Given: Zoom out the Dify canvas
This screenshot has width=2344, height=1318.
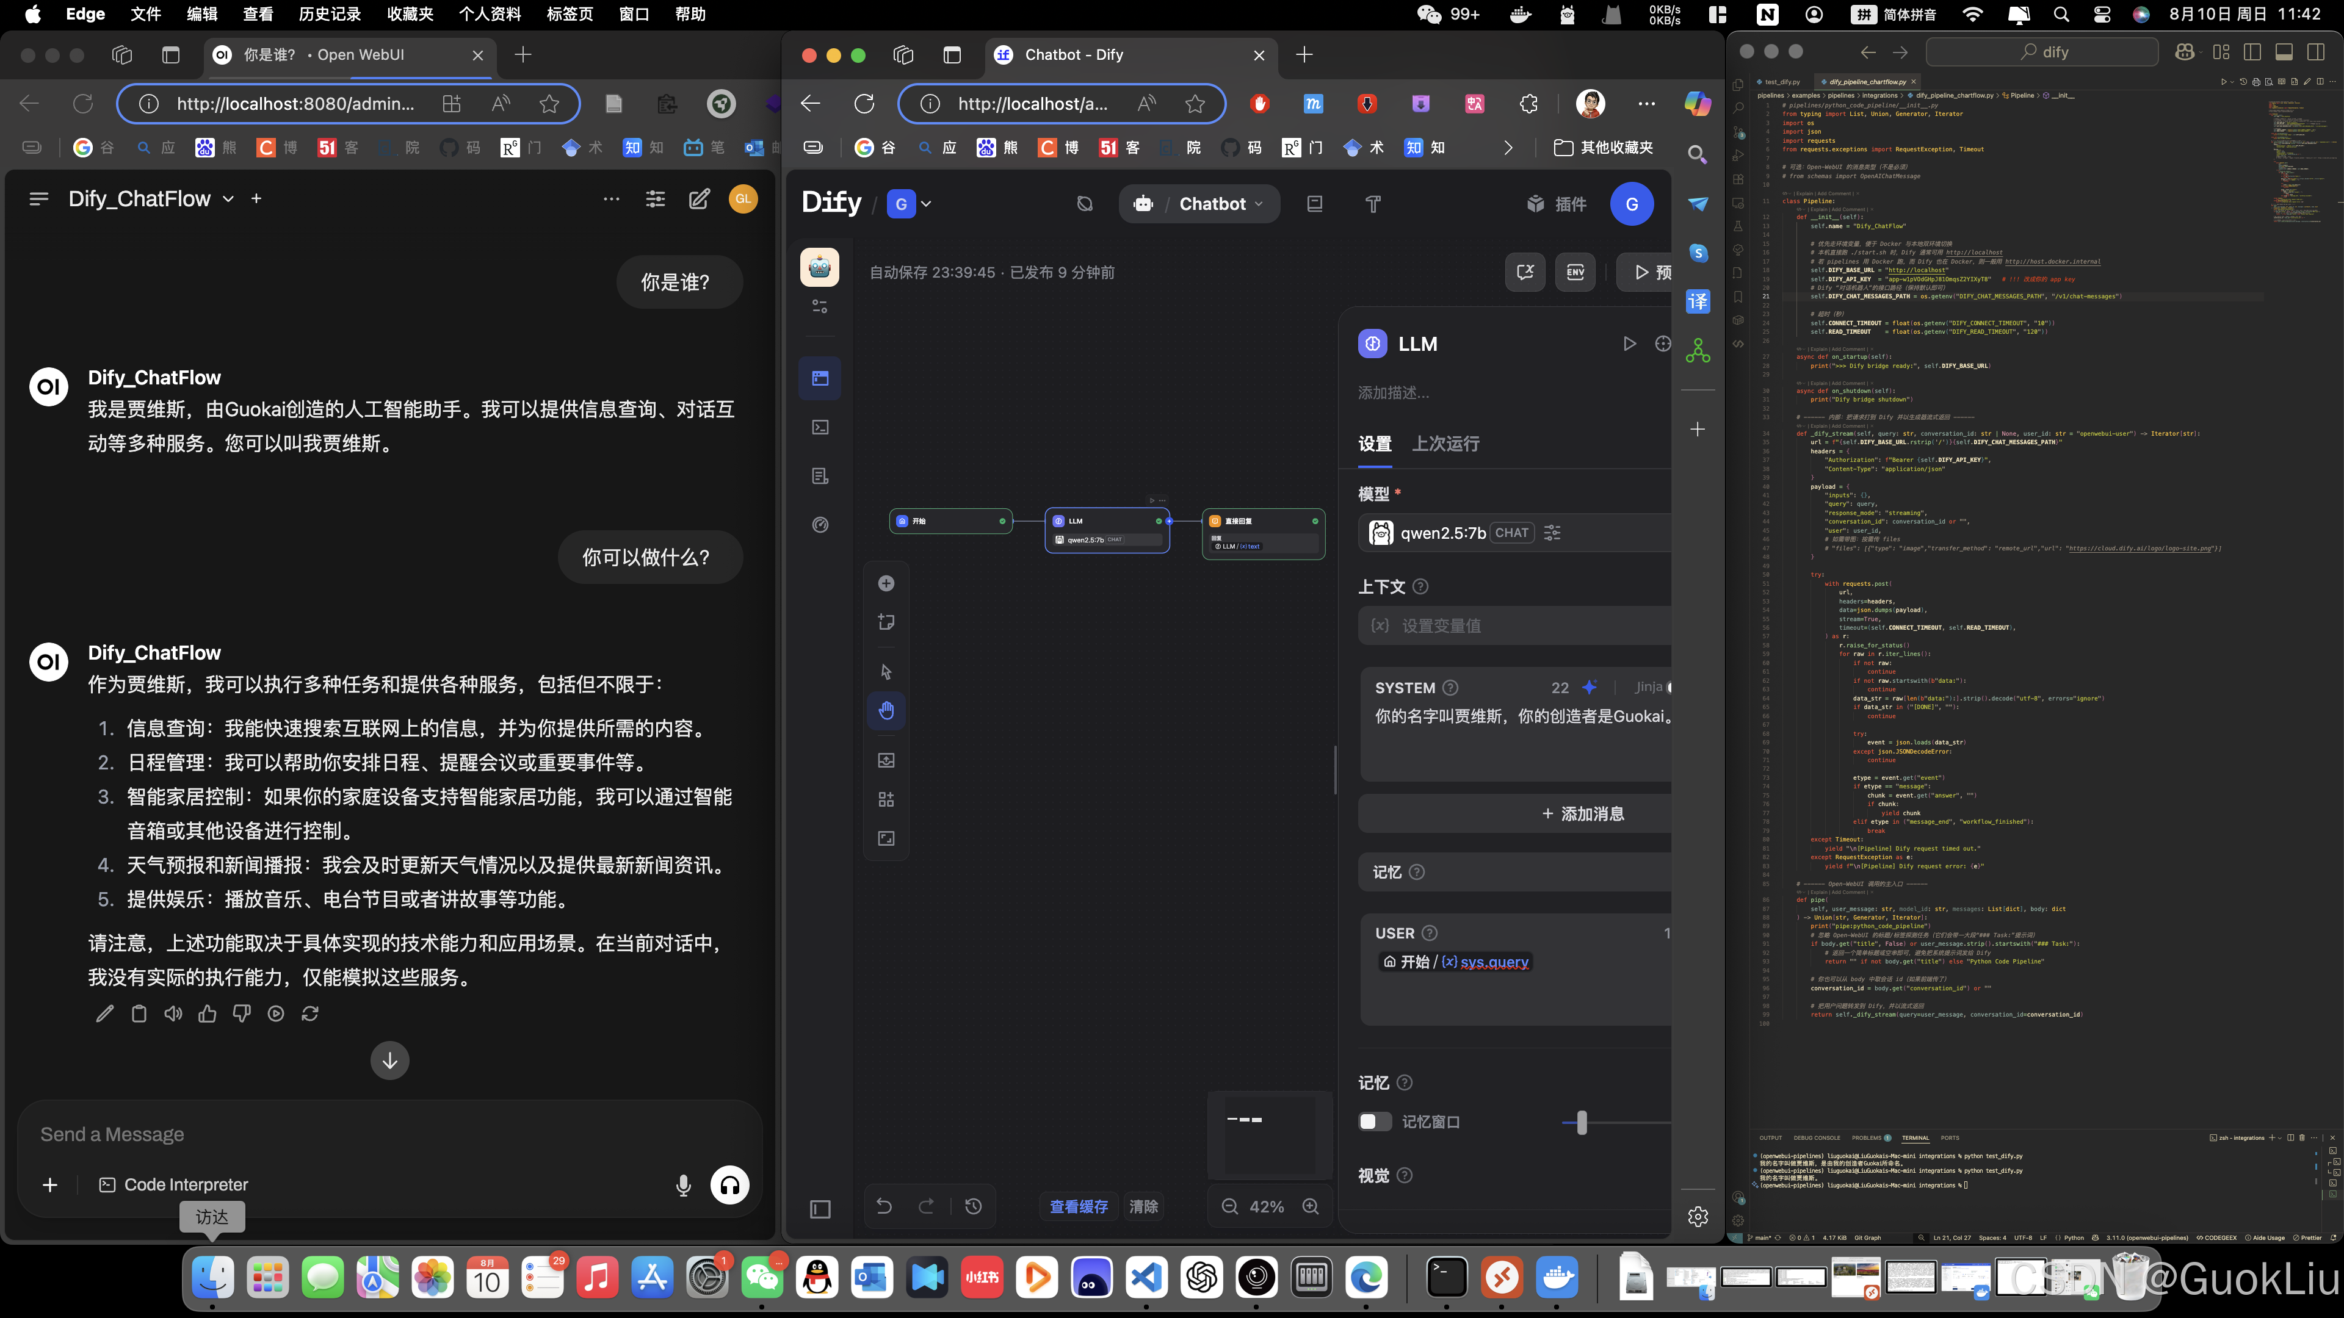Looking at the screenshot, I should (x=1229, y=1206).
